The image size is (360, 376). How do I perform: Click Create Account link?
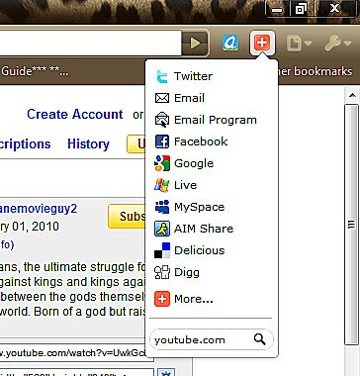coord(75,114)
